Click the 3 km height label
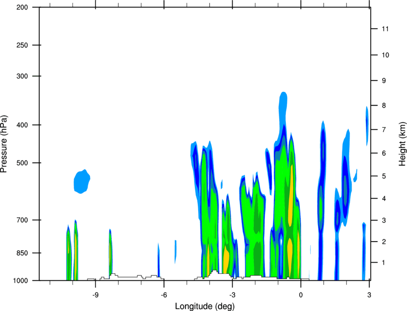The height and width of the screenshot is (311, 407). [x=384, y=221]
